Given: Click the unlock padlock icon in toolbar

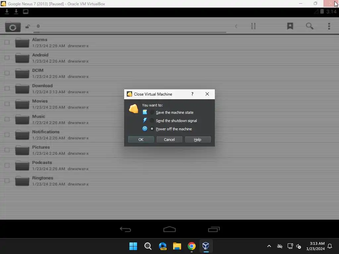Looking at the screenshot, I should 28,26.
